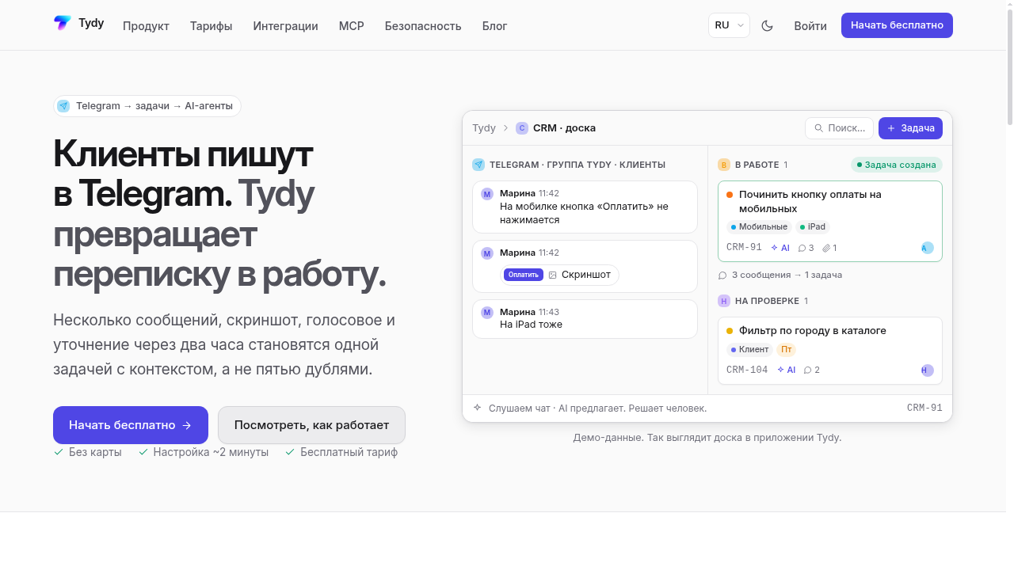
Task: Open the RU language dropdown
Action: click(729, 25)
